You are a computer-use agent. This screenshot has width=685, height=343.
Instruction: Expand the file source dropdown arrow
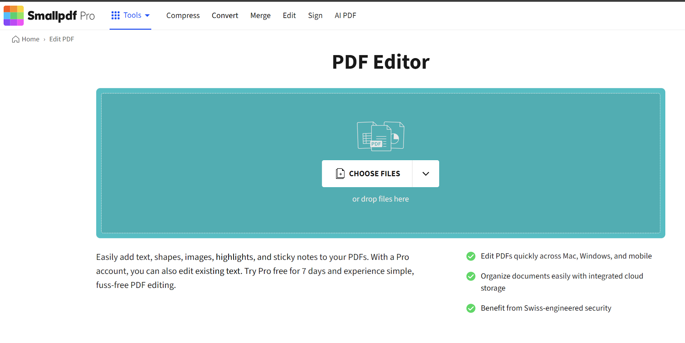[425, 174]
